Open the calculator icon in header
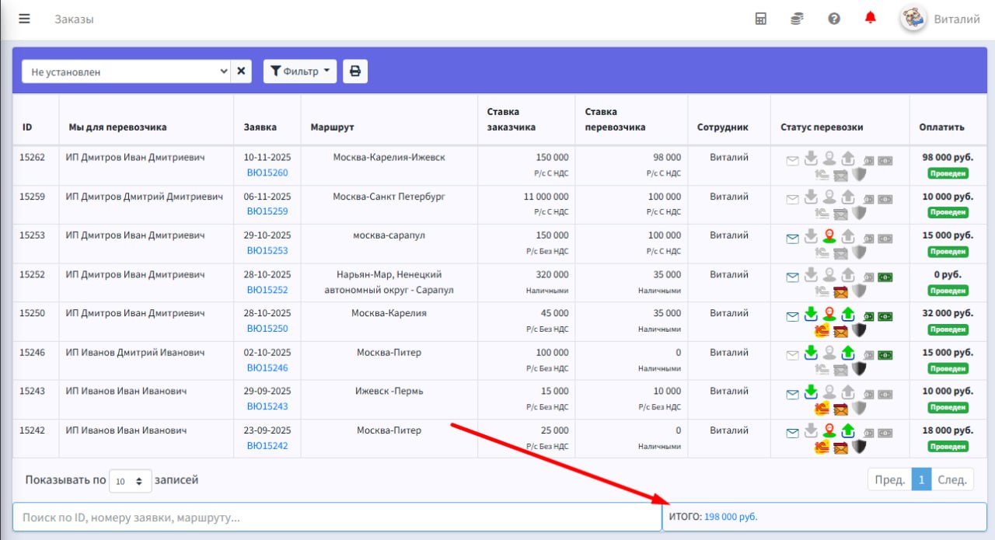Screen dimensions: 995x540 tap(761, 19)
